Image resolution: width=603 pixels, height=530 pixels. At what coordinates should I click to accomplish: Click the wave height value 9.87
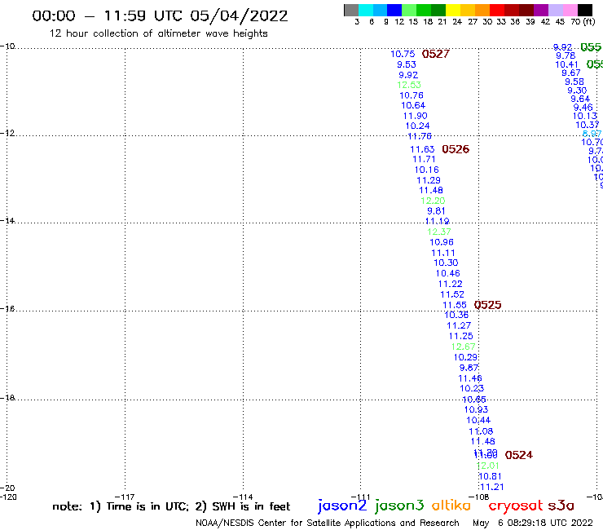(469, 368)
